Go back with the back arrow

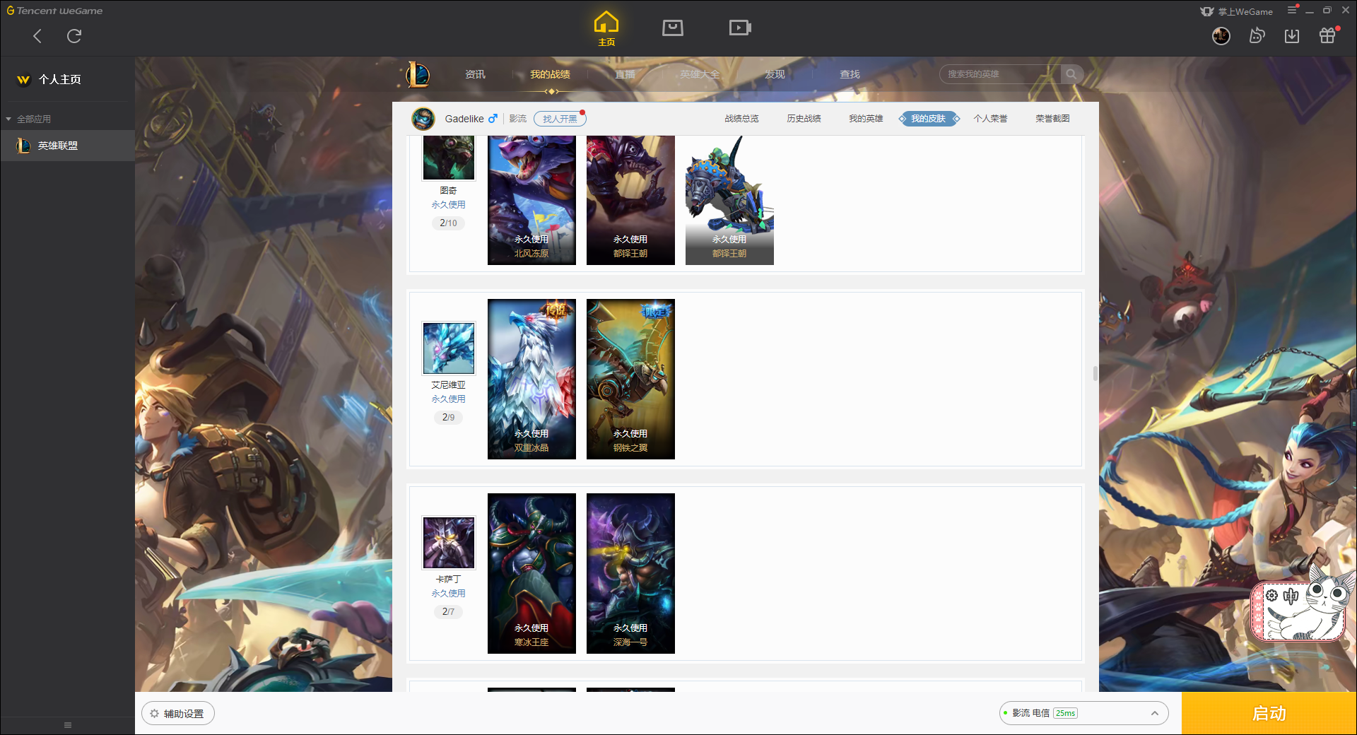click(x=37, y=36)
